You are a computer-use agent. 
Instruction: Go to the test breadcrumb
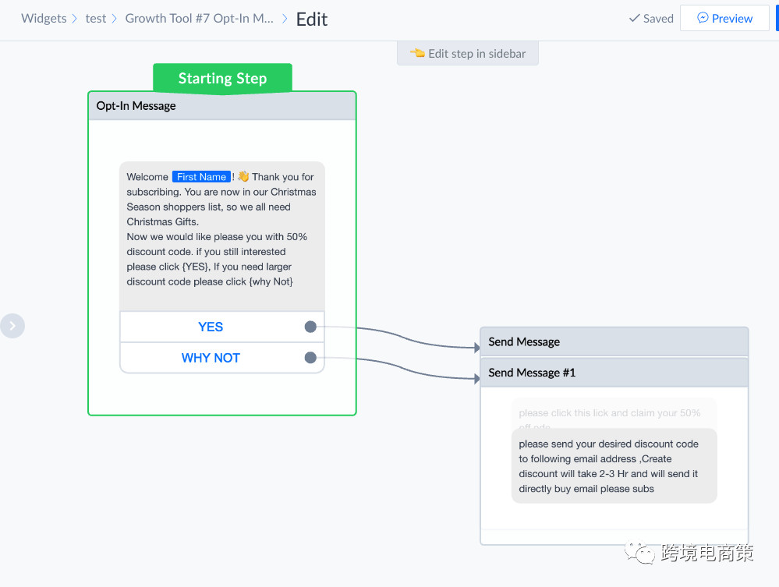click(x=96, y=19)
